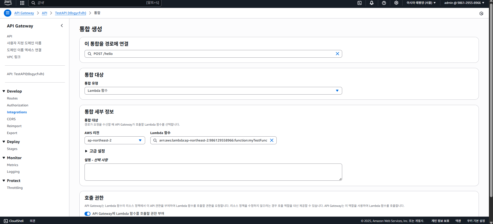Clear the POST /hello route field
This screenshot has height=224, width=493.
click(x=337, y=54)
